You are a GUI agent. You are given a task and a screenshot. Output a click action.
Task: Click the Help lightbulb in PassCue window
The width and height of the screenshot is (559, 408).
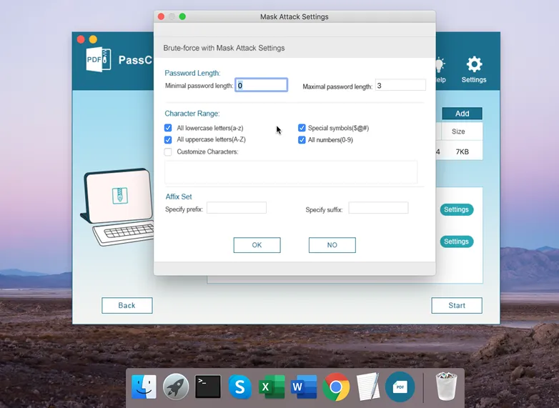click(440, 70)
